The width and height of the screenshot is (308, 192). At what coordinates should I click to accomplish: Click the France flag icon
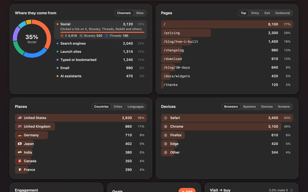pos(20,170)
